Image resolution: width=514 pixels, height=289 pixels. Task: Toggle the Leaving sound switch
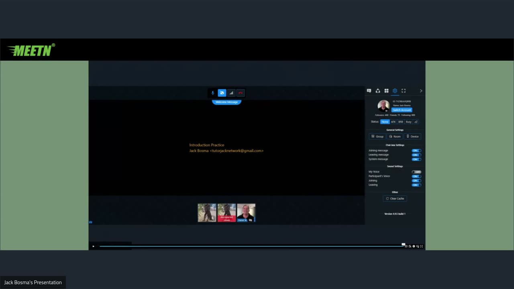coord(416,185)
